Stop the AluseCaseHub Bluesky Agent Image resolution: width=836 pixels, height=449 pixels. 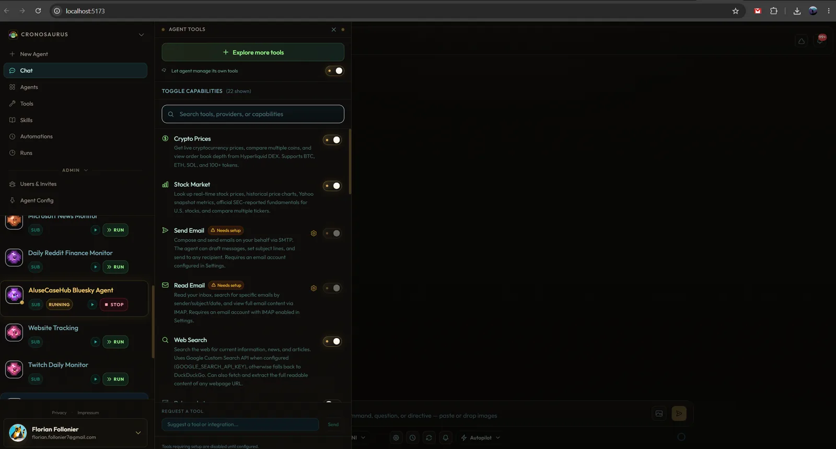click(114, 305)
